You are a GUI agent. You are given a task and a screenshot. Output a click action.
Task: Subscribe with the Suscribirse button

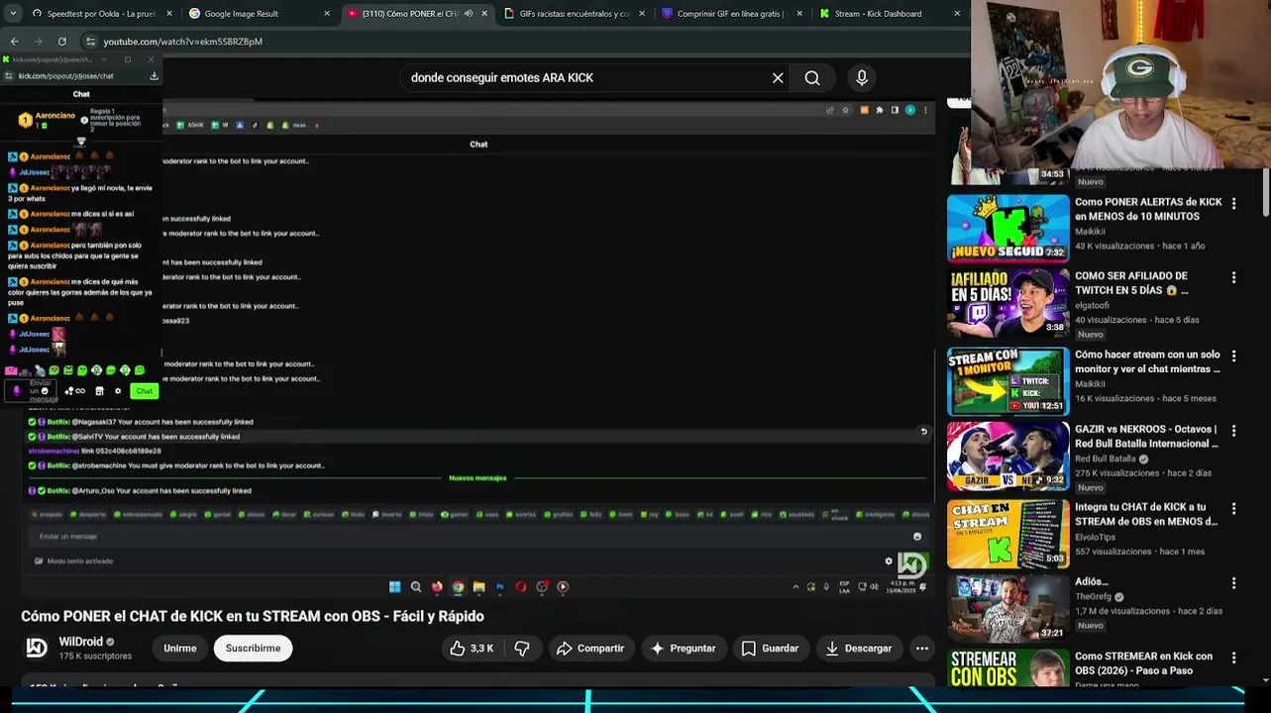tap(253, 649)
